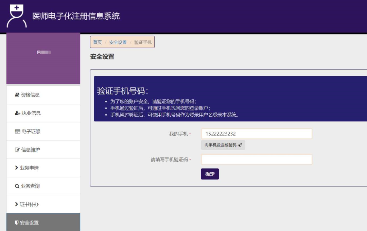Click the paper plane icon on the send-code button
367x231 pixels.
point(241,145)
